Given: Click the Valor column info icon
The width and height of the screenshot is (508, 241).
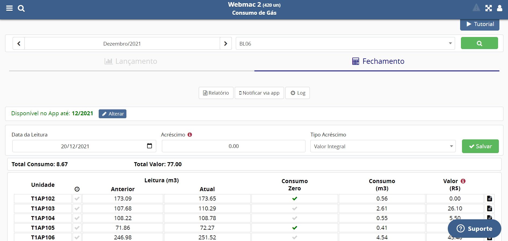Looking at the screenshot, I should 463,181.
